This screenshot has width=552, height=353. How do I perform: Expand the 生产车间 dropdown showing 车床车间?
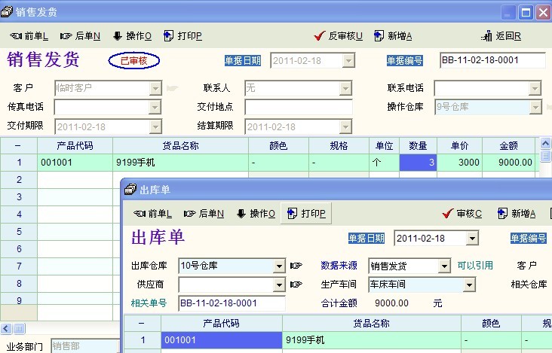click(469, 285)
